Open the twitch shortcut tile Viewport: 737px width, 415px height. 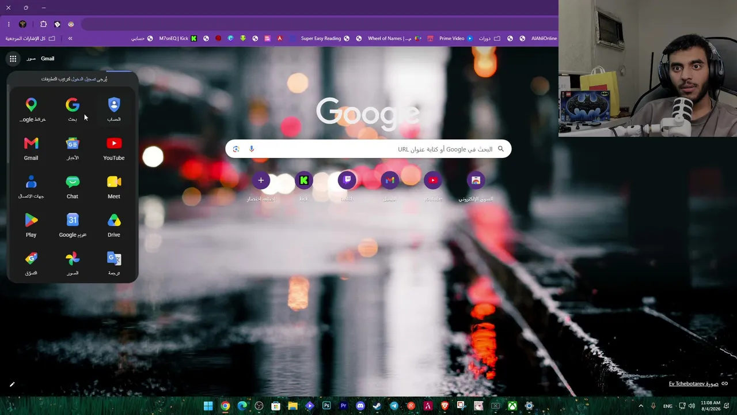click(347, 180)
